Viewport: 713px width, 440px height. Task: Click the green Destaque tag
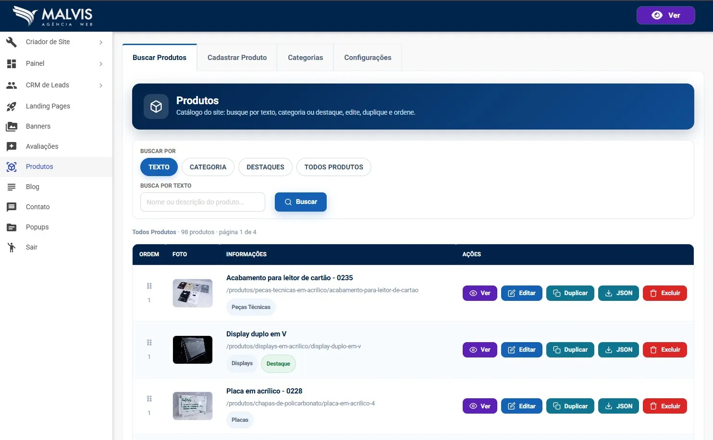click(x=278, y=364)
